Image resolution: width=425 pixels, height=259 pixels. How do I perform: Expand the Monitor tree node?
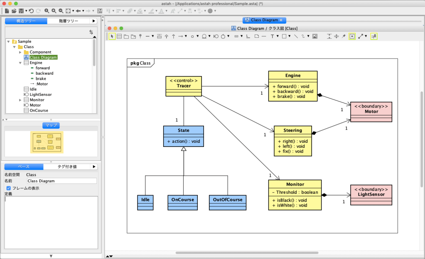[20, 100]
